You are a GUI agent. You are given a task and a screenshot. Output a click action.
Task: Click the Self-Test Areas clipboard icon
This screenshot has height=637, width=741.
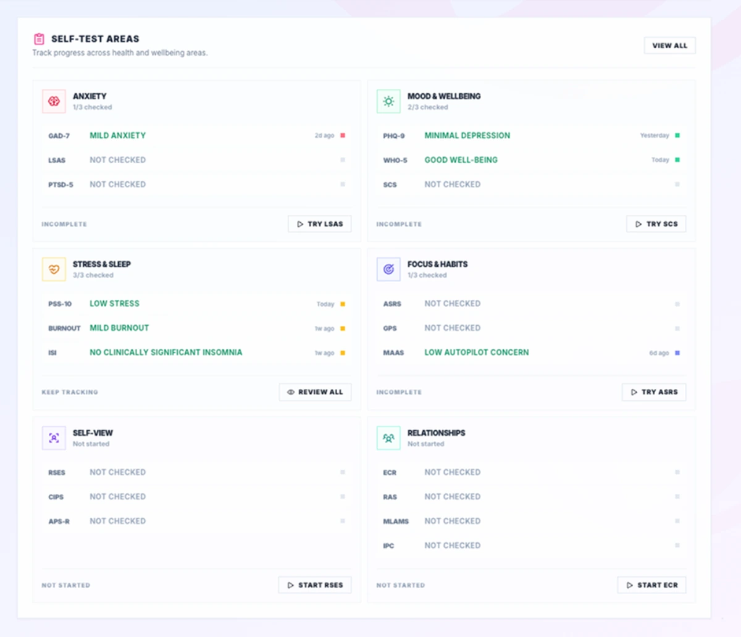39,39
